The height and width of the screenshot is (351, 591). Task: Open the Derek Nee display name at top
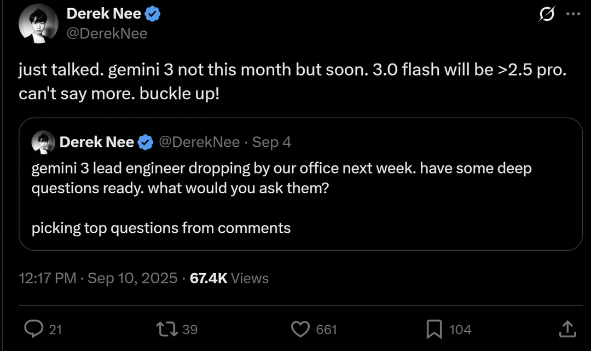pyautogui.click(x=103, y=14)
